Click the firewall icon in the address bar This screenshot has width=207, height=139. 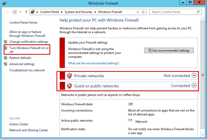pyautogui.click(x=33, y=12)
